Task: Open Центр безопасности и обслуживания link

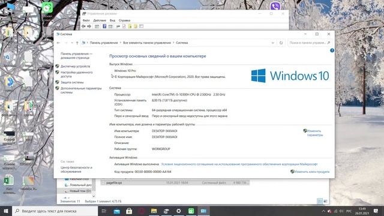Action: tap(76, 169)
